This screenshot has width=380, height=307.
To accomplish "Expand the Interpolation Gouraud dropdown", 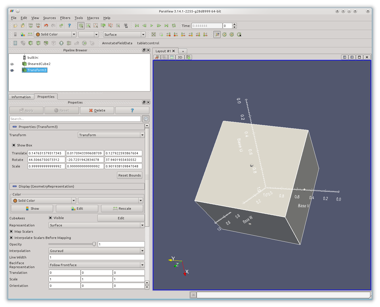I will (x=97, y=251).
